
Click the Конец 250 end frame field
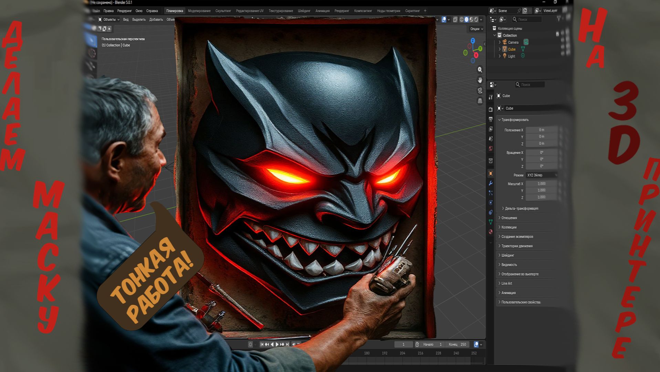pos(458,344)
